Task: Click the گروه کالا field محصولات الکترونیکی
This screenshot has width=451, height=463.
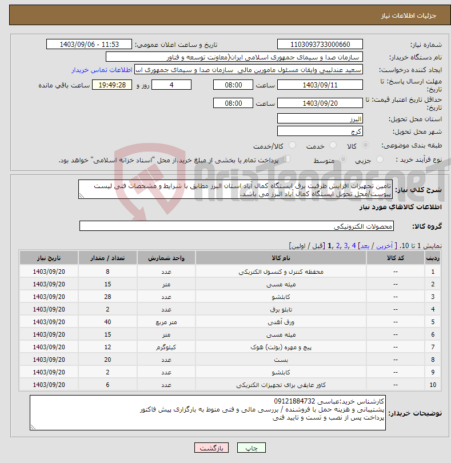Action: pyautogui.click(x=236, y=226)
